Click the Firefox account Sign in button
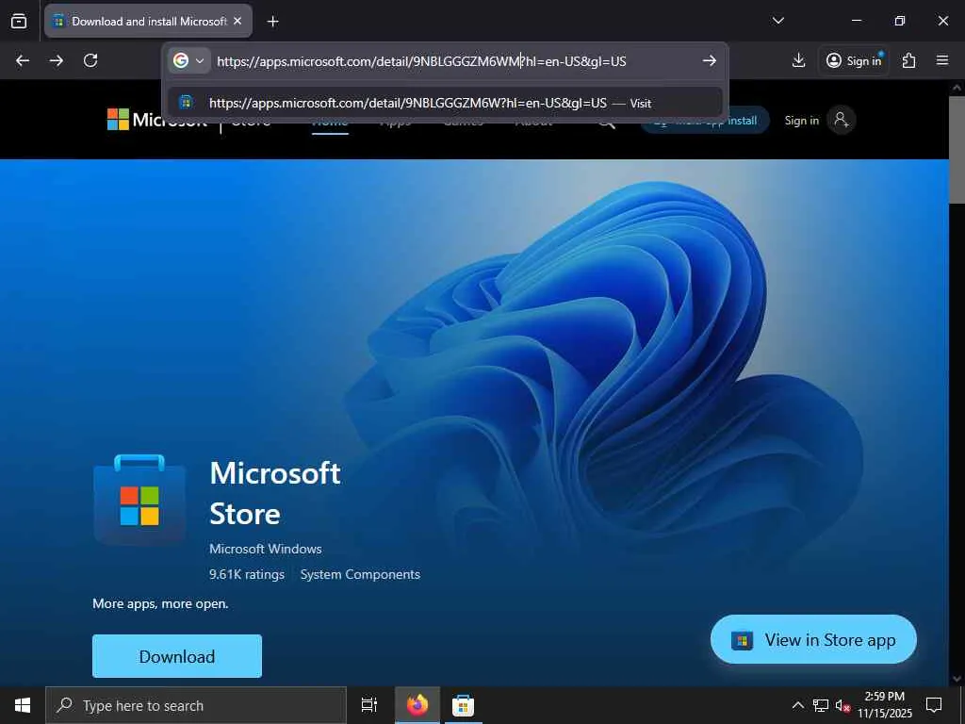This screenshot has height=724, width=965. 854,60
